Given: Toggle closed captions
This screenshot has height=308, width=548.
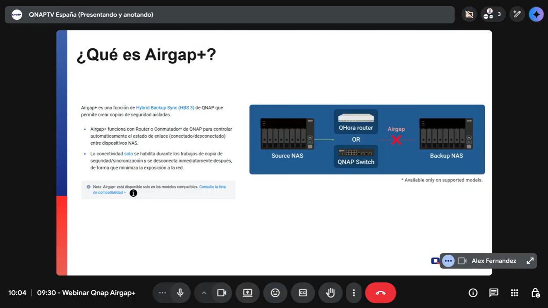Looking at the screenshot, I should click(303, 293).
